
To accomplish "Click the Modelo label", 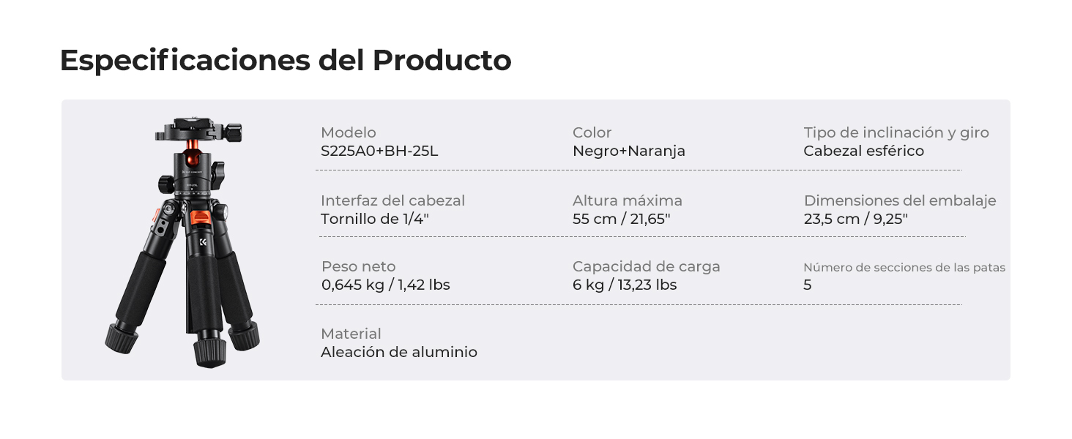I will [x=349, y=132].
